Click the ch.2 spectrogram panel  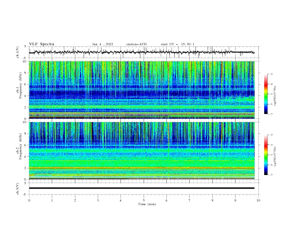pos(141,151)
